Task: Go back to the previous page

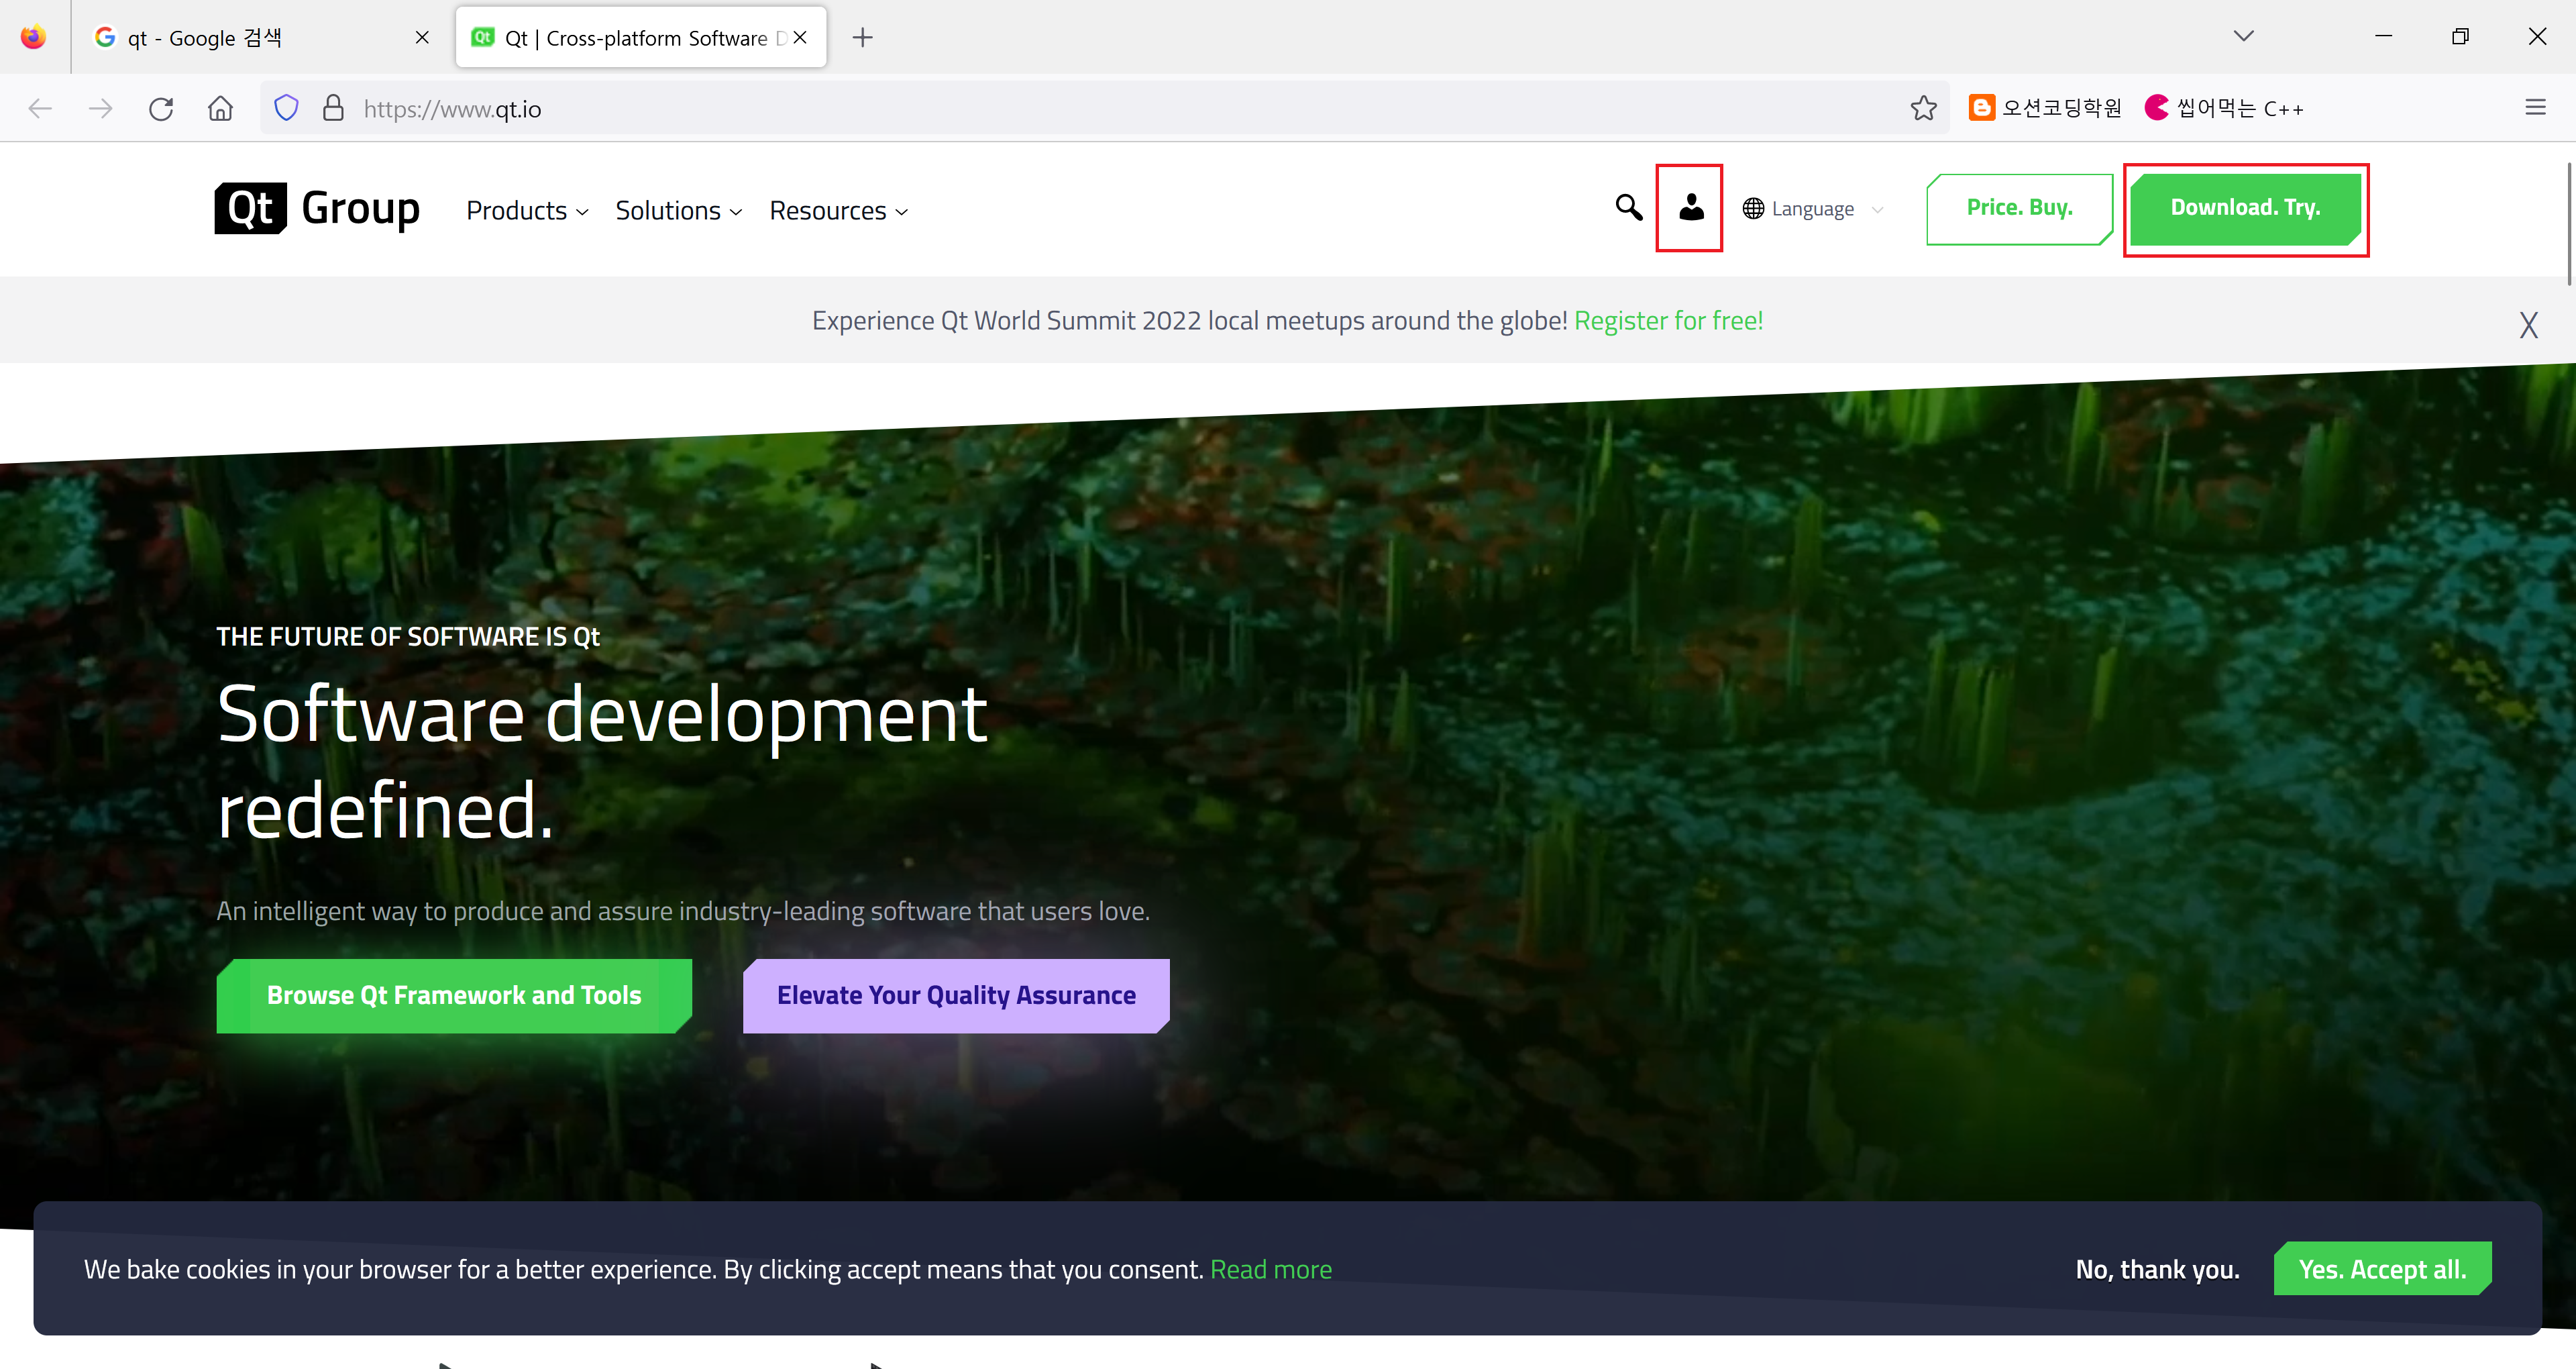Action: [x=40, y=108]
